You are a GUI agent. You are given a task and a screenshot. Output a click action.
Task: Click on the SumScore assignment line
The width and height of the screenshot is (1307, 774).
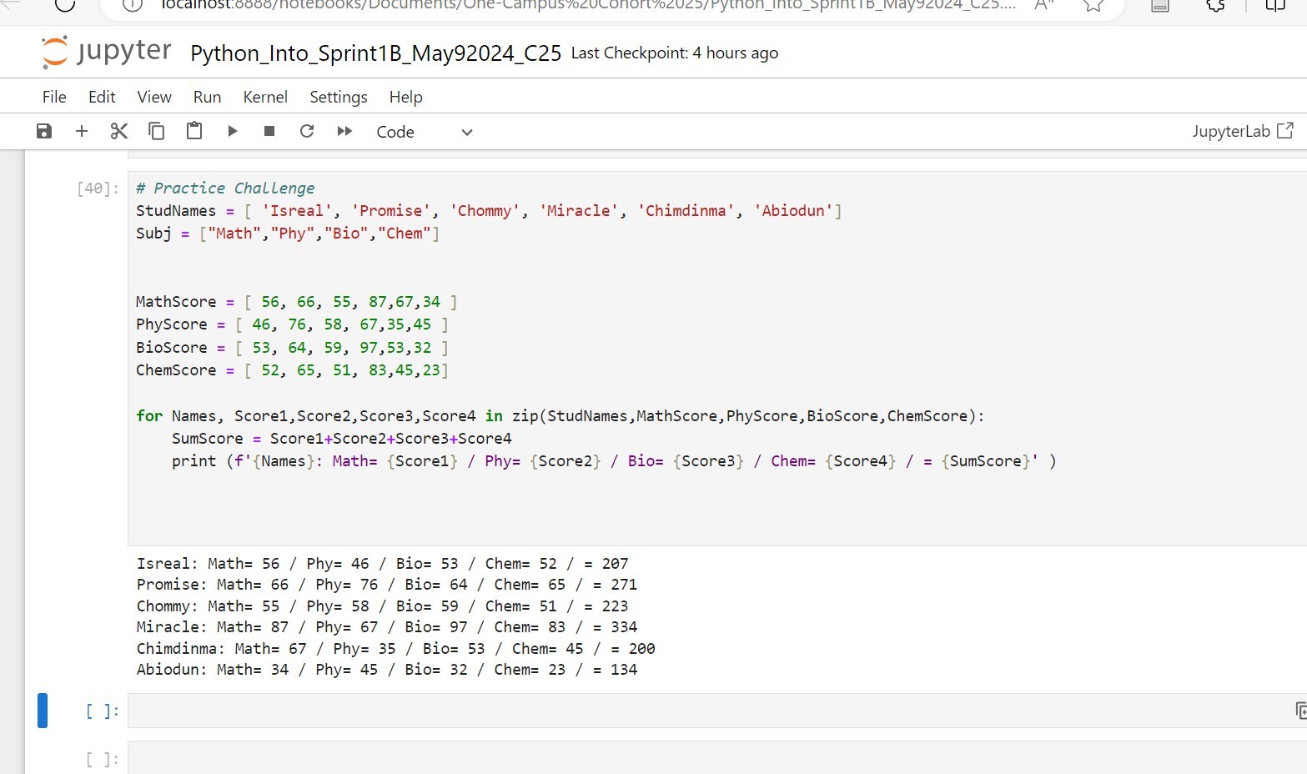point(342,439)
